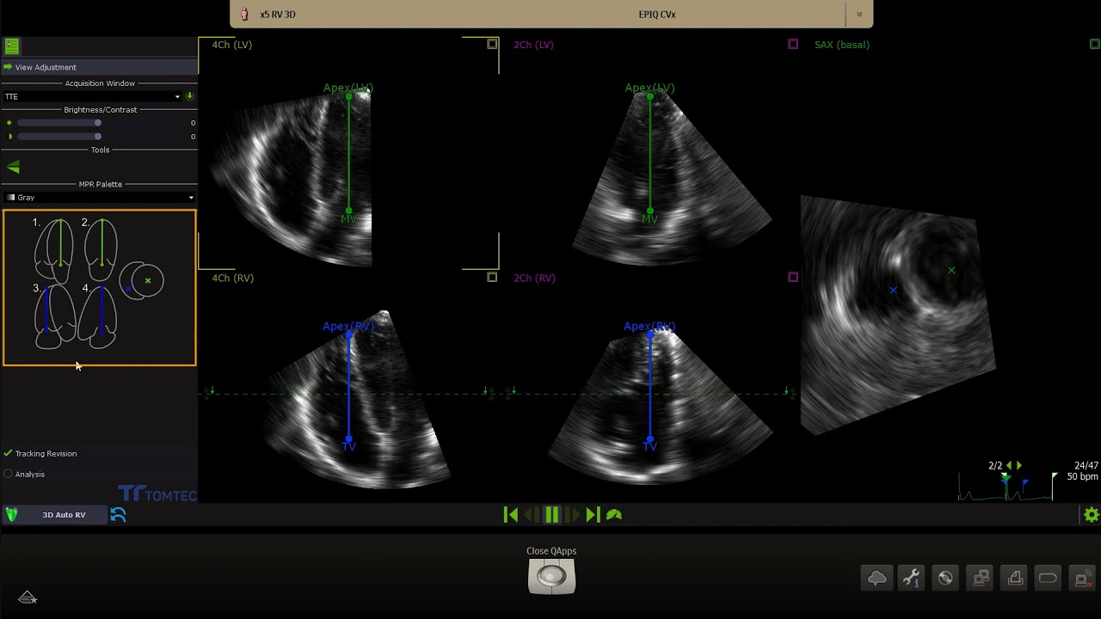
Task: Click the eject icon at bottom left
Action: click(x=28, y=597)
